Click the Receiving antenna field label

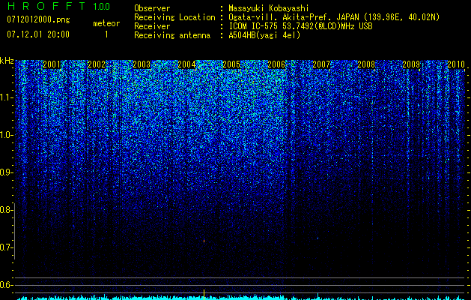click(172, 35)
